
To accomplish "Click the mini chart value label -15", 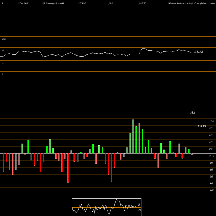I will pyautogui.click(x=139, y=210).
